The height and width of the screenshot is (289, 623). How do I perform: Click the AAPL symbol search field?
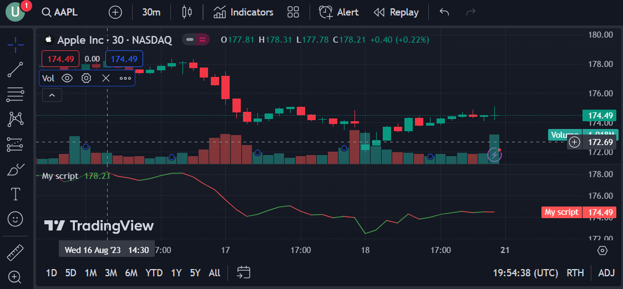pyautogui.click(x=60, y=12)
